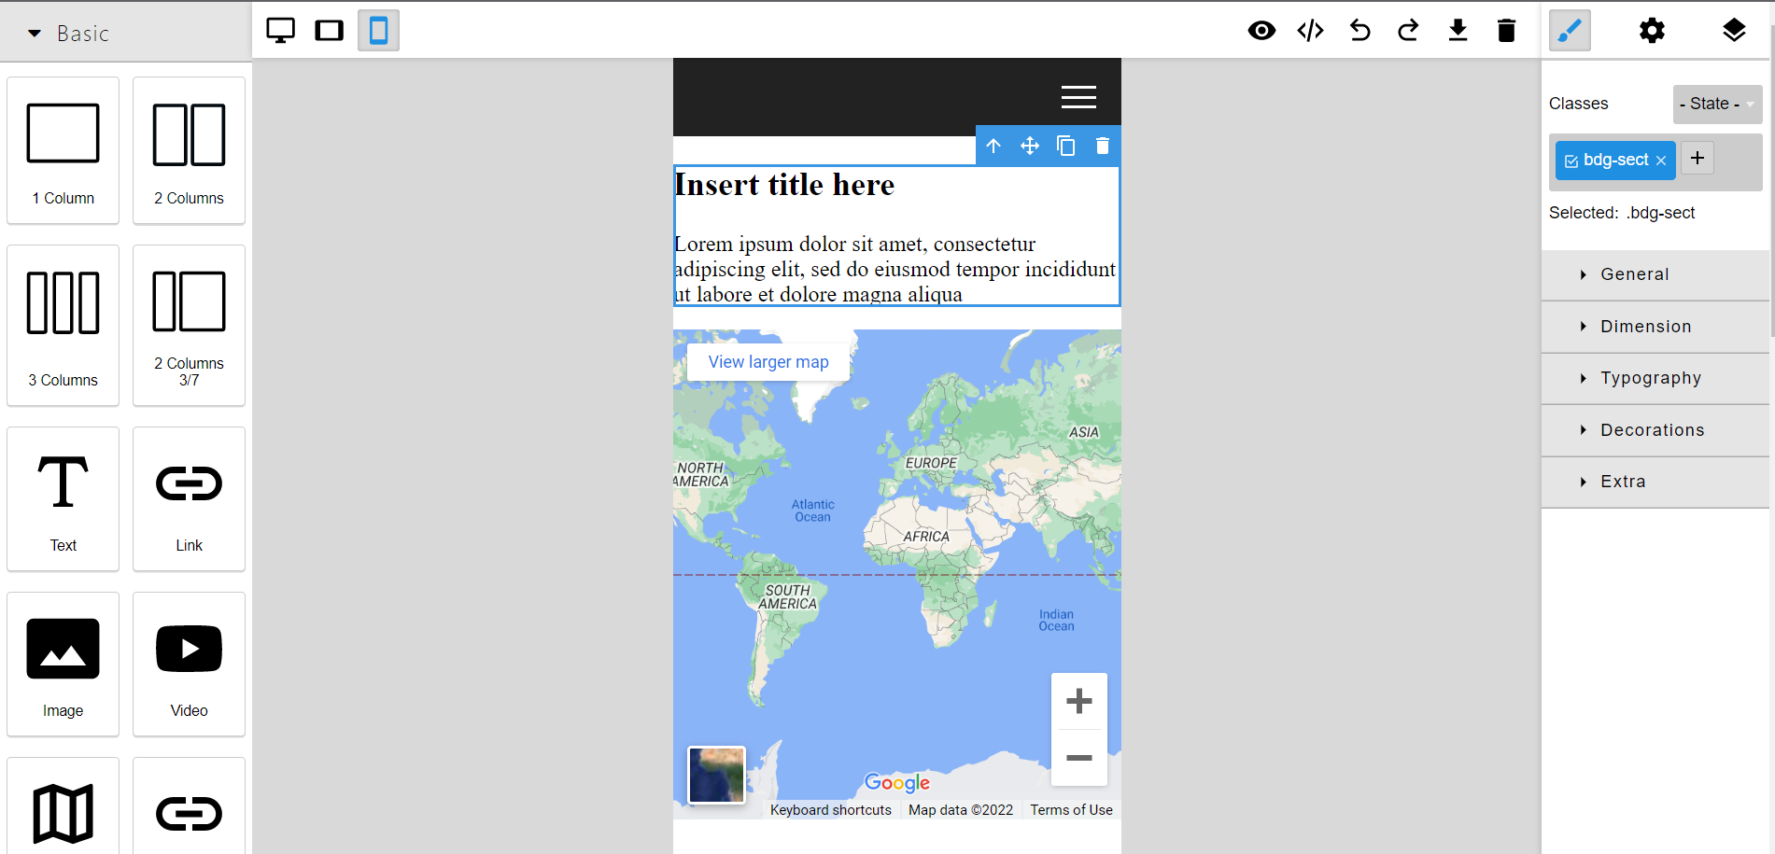Screen dimensions: 1775x854
Task: Open map Terms of Use
Action: click(x=1072, y=810)
